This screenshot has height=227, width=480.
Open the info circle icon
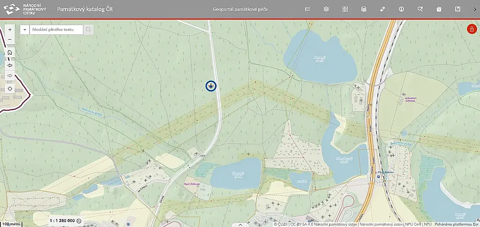pos(401,9)
